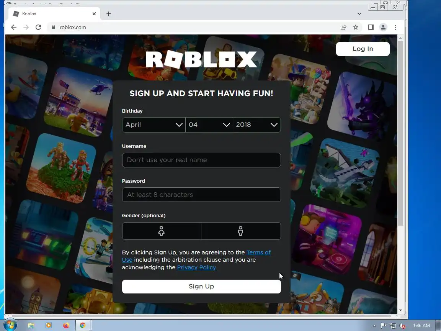View site info via the padlock icon
The width and height of the screenshot is (441, 331).
click(54, 27)
